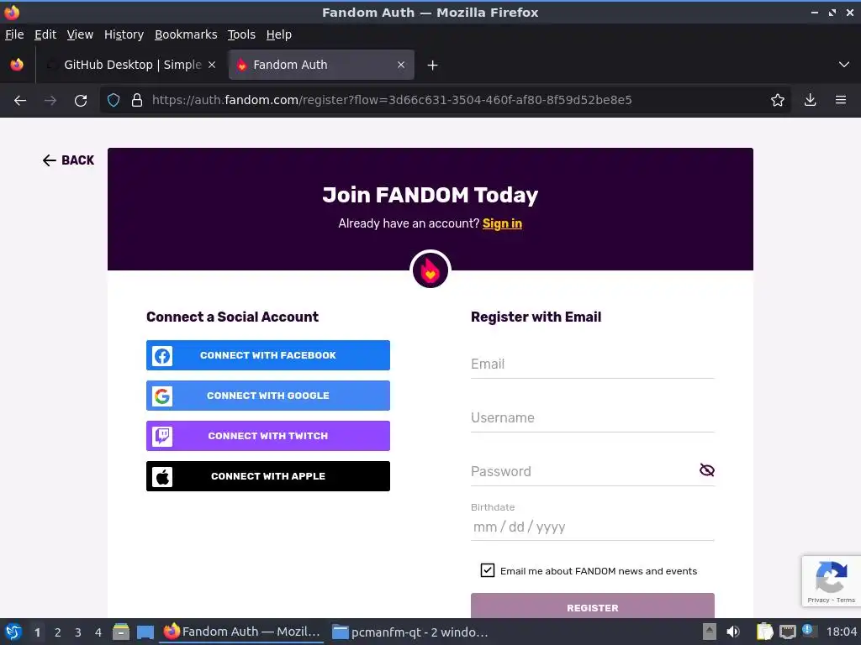Screen dimensions: 861x645
Task: Open Firefox View pinned icon in tab bar
Action: (x=17, y=65)
